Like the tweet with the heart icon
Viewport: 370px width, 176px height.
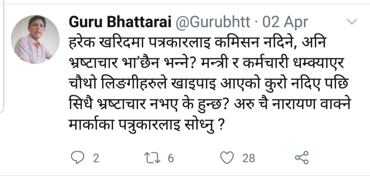point(226,158)
